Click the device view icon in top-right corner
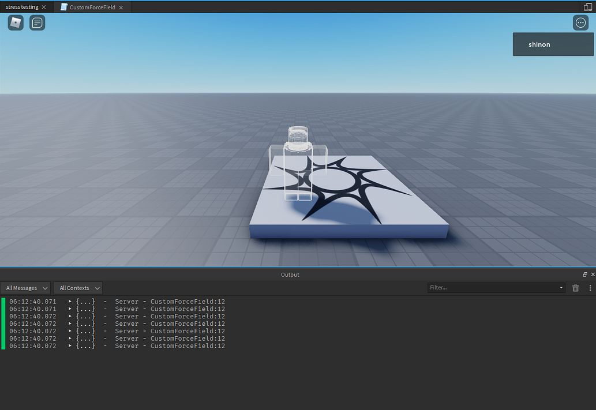 pyautogui.click(x=587, y=7)
